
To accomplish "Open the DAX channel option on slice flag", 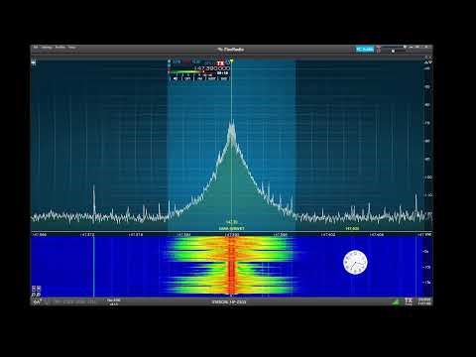I will coord(224,78).
